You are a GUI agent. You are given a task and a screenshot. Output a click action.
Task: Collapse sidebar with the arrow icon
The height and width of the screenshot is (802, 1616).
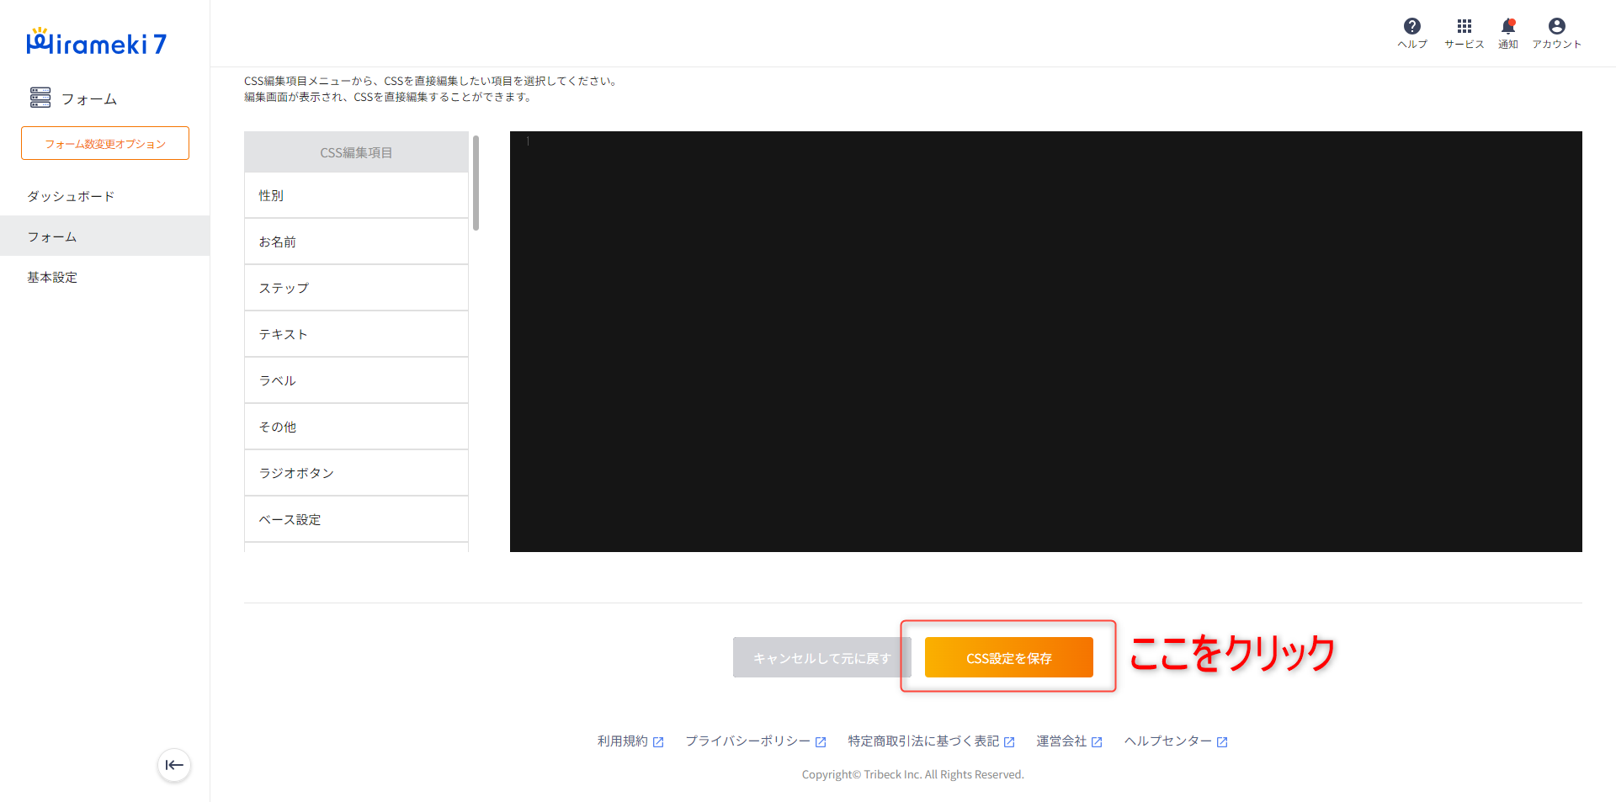pyautogui.click(x=174, y=765)
